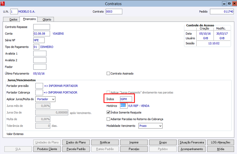Click the disabled Pedidos button
Screen dimensions: 237x154
163,149
